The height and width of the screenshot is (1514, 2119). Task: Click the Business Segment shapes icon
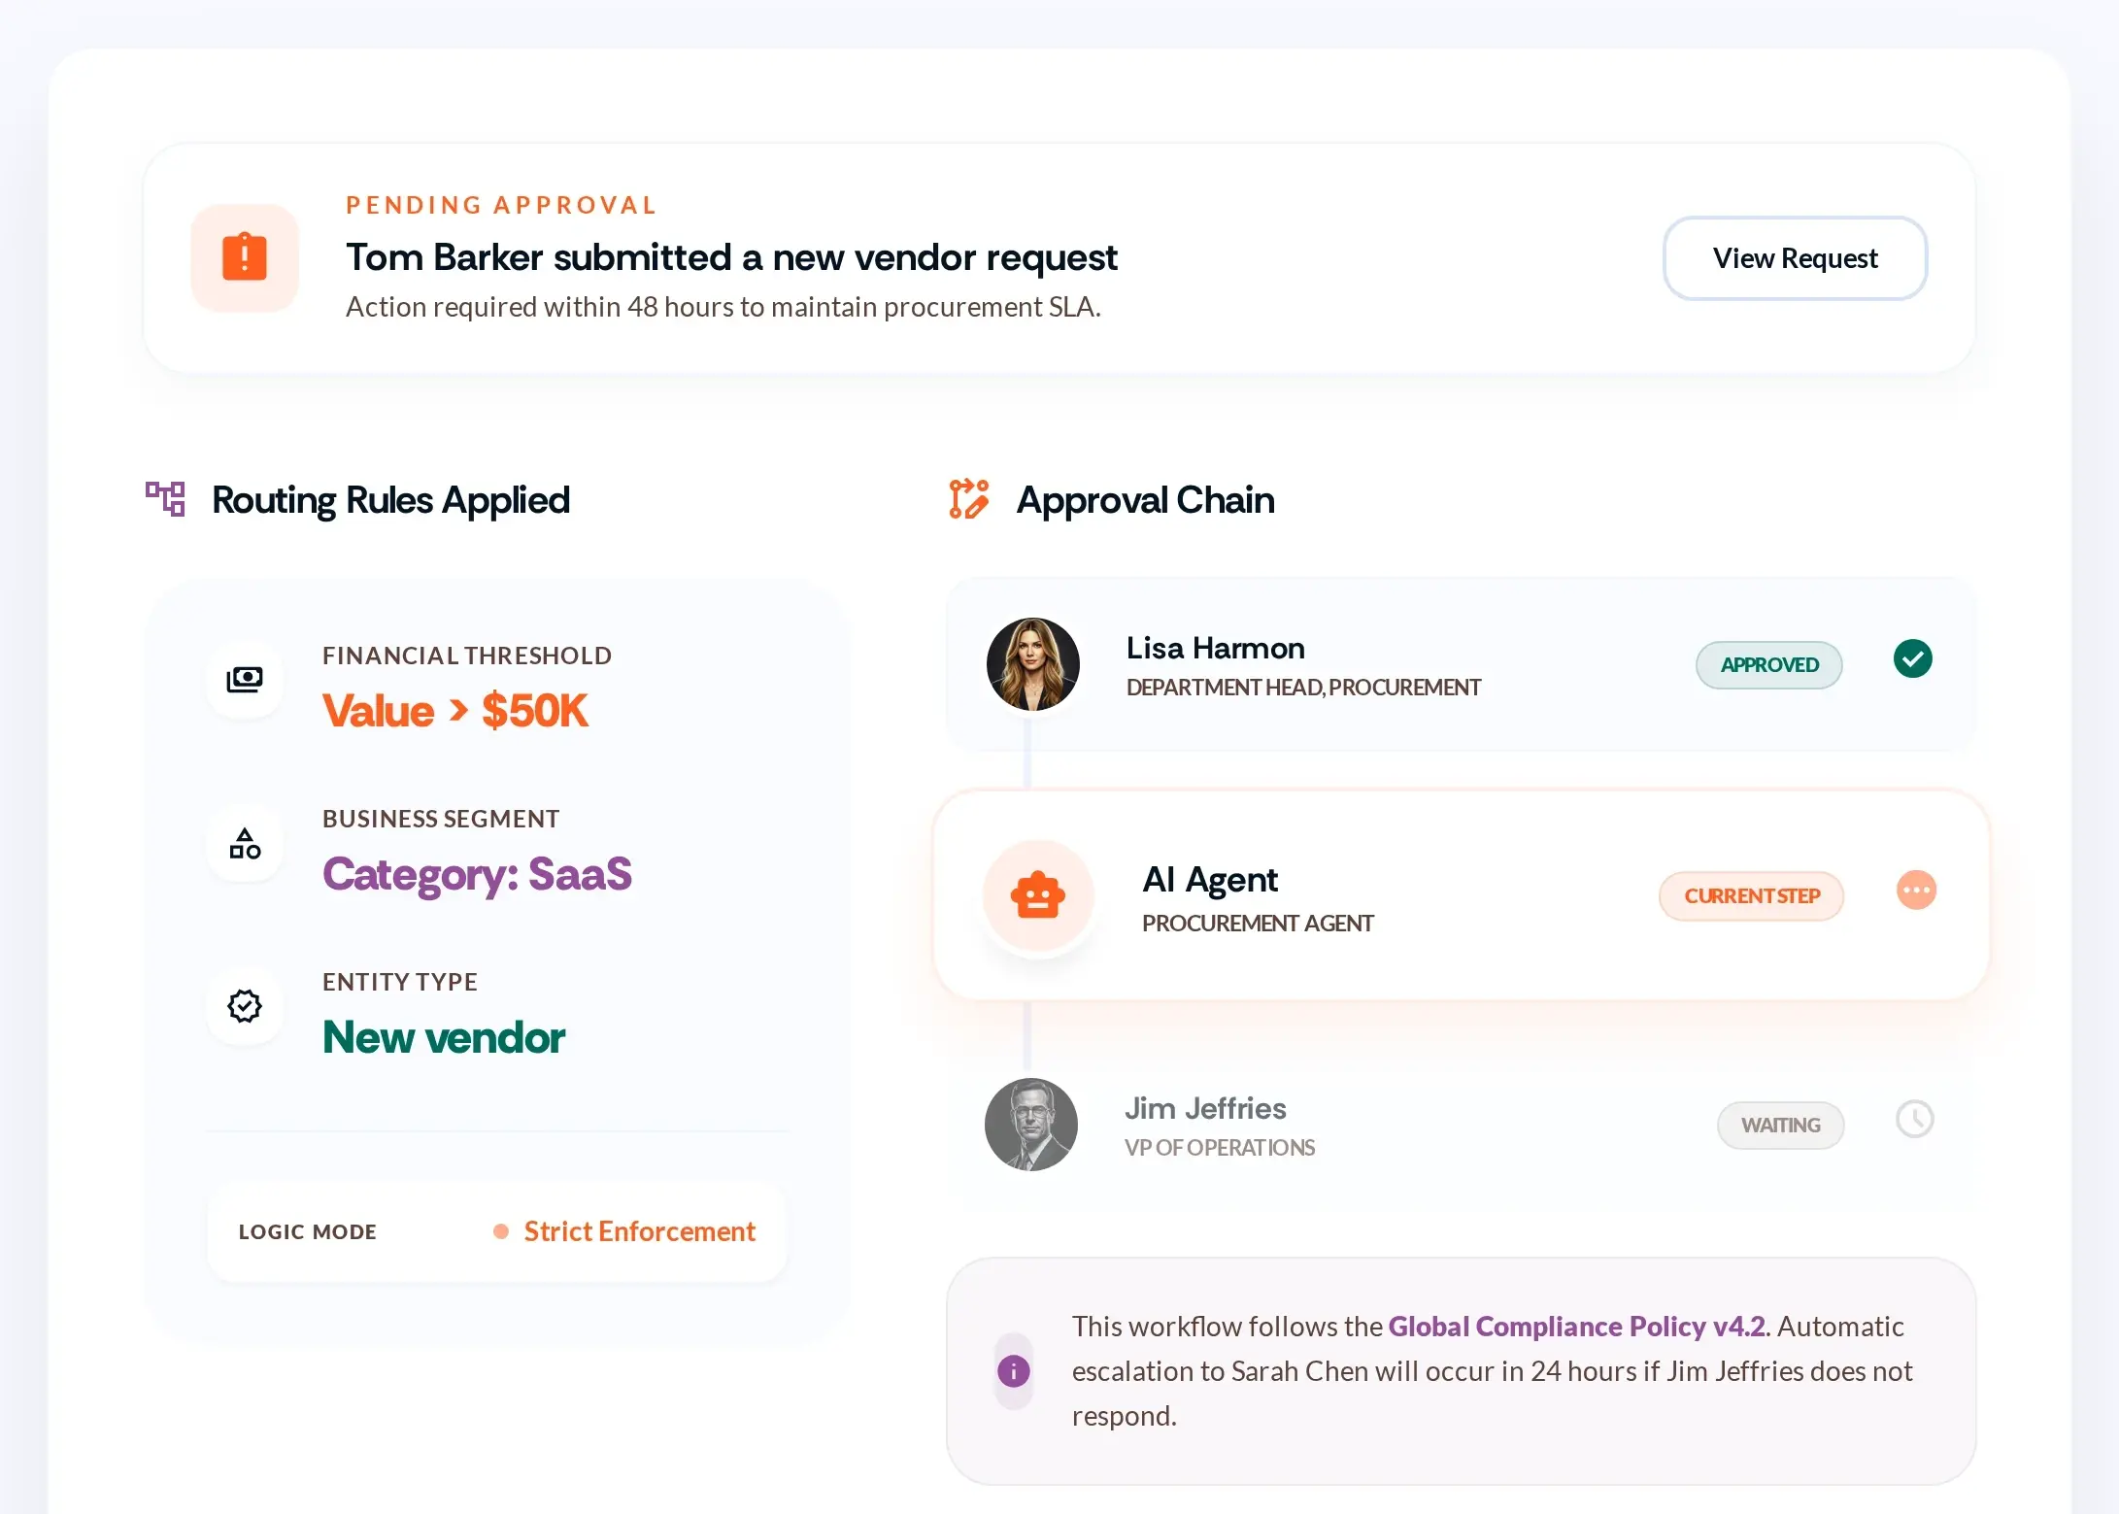[245, 843]
